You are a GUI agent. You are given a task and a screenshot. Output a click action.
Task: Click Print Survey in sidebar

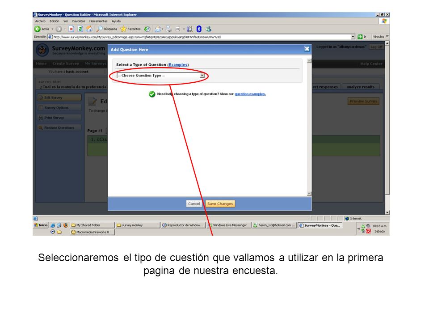[x=59, y=118]
